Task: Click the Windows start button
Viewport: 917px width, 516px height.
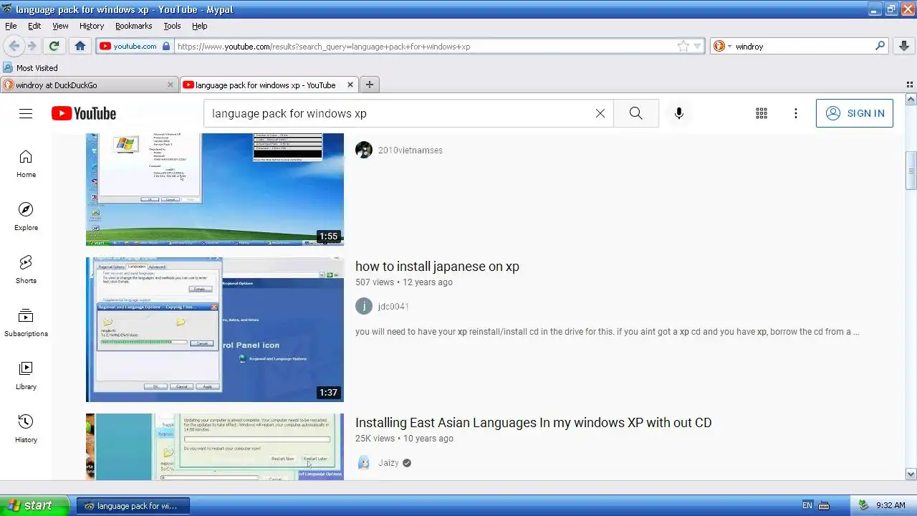Action: point(35,505)
